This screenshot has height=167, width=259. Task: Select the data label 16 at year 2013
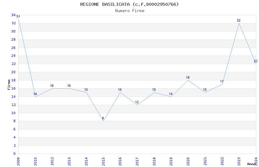(x=69, y=86)
